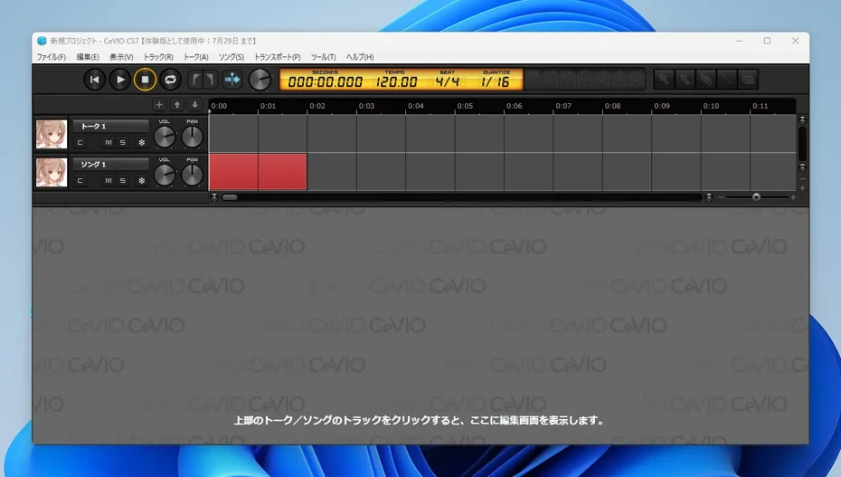The width and height of the screenshot is (841, 477).
Task: Move the track down with the down-arrow button
Action: 194,105
